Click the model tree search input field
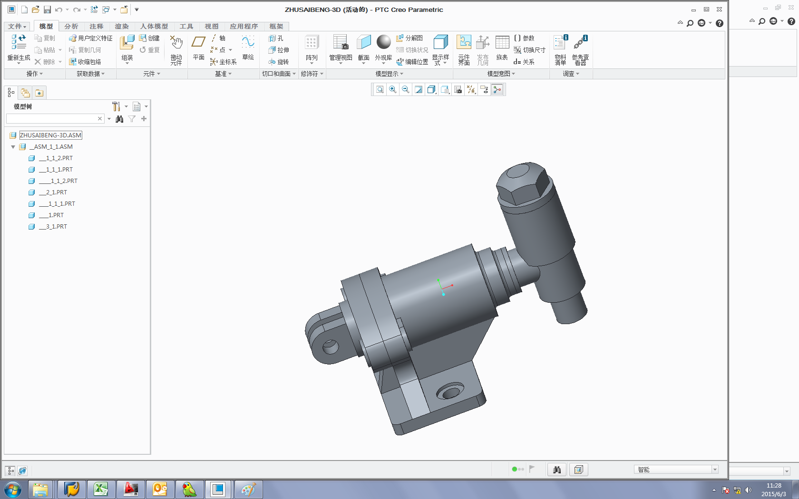This screenshot has height=499, width=799. coord(51,119)
